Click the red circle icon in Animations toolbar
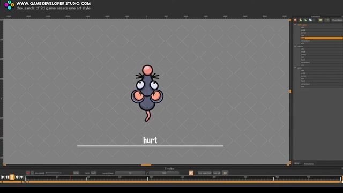The width and height of the screenshot is (343, 193). (295, 20)
